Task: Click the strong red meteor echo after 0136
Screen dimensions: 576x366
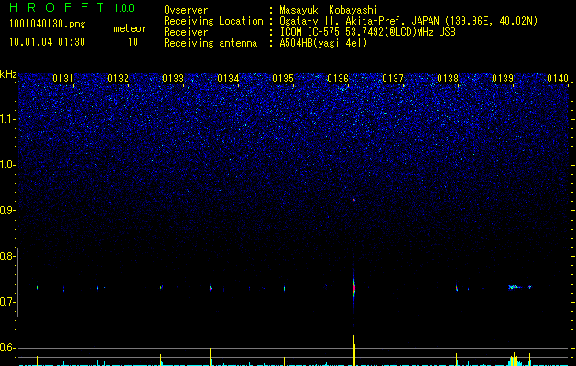Action: (353, 288)
